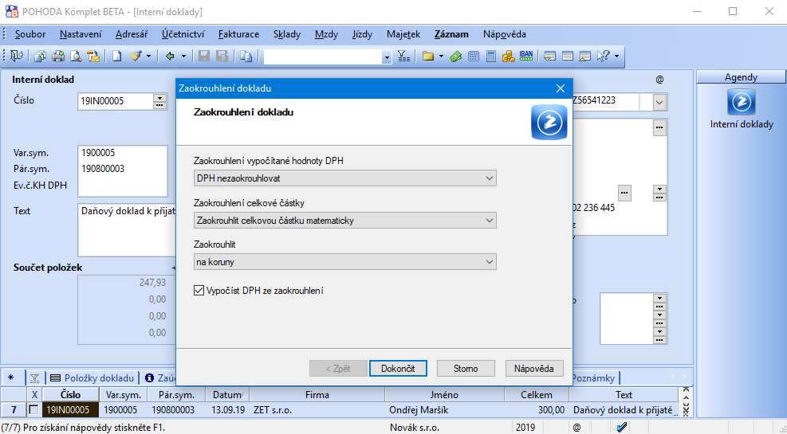
Task: Open the Sklady menu
Action: 287,34
